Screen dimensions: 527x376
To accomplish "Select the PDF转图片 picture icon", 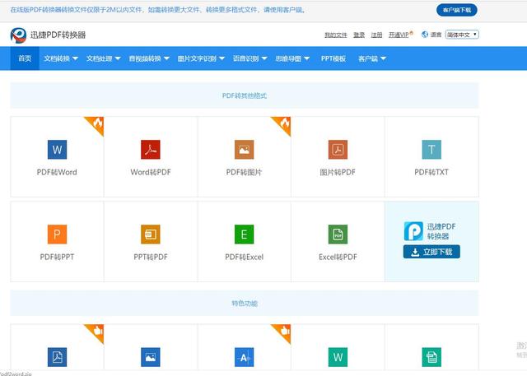I will tap(245, 150).
